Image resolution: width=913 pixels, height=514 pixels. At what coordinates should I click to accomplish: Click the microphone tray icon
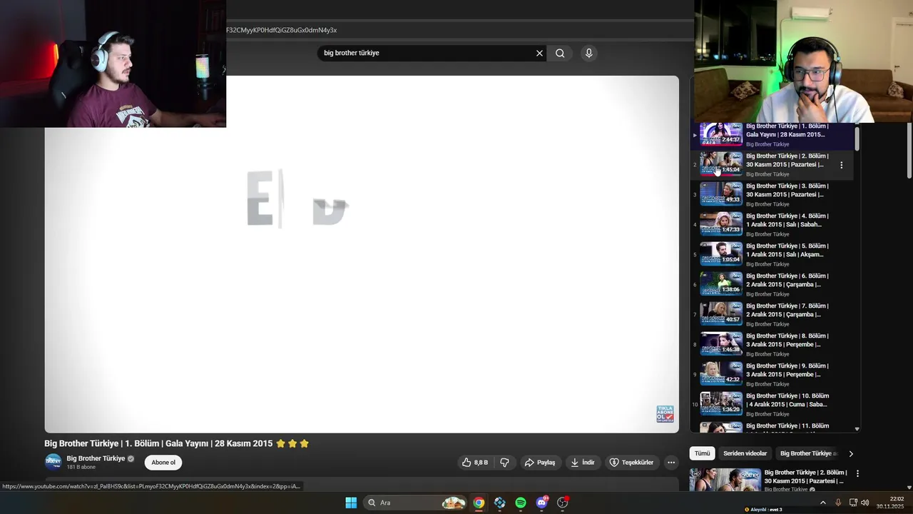(x=838, y=503)
